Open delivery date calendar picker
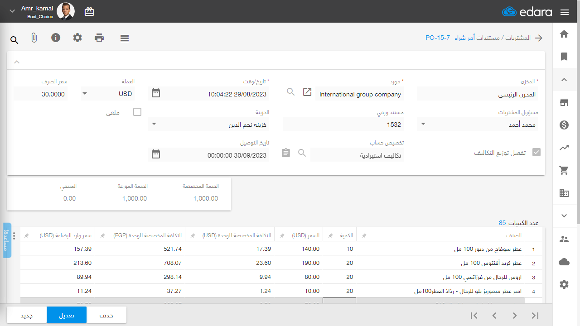Image resolution: width=580 pixels, height=326 pixels. click(156, 154)
